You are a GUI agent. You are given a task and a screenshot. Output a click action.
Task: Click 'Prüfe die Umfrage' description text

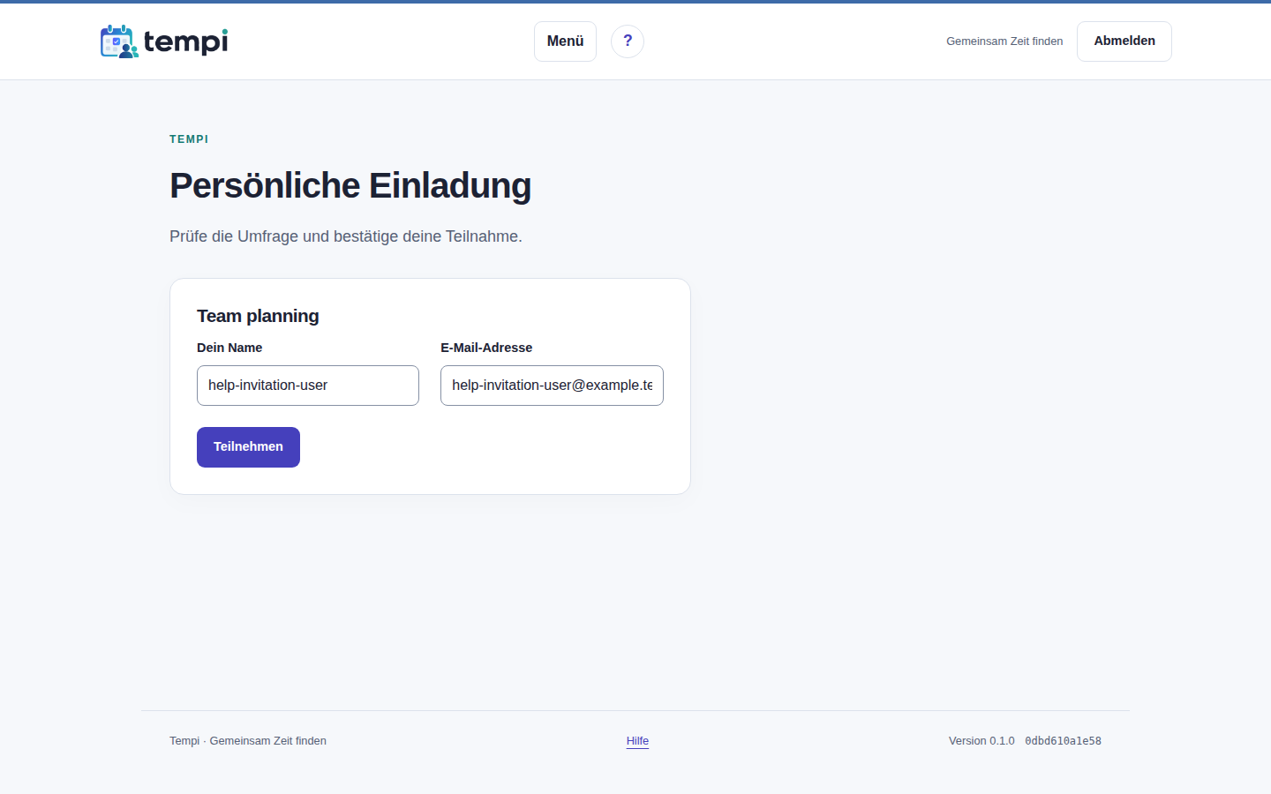346,236
